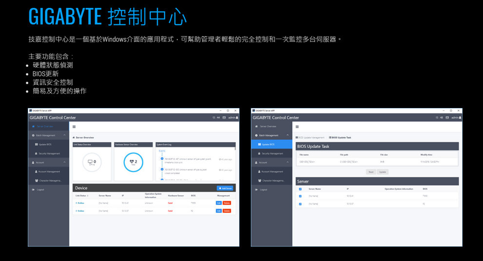The image size is (483, 261).
Task: Open hamburger menu in Server Overview window
Action: 74,127
